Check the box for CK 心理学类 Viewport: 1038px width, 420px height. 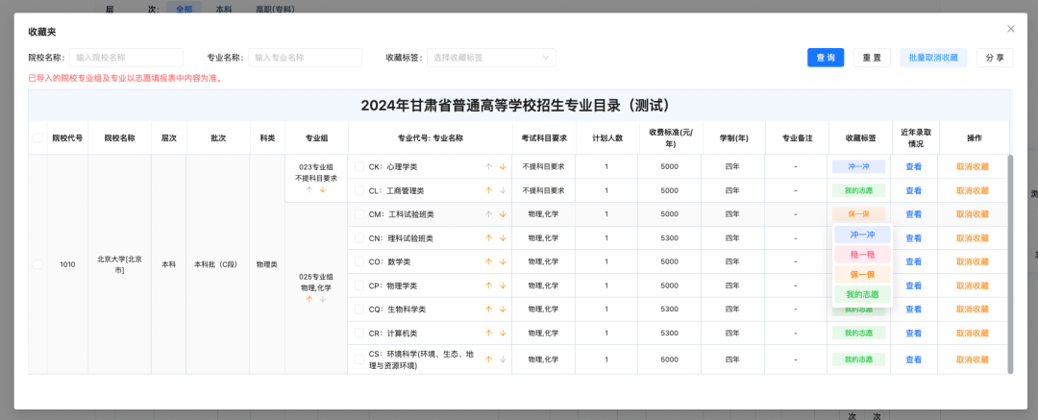pyautogui.click(x=359, y=166)
